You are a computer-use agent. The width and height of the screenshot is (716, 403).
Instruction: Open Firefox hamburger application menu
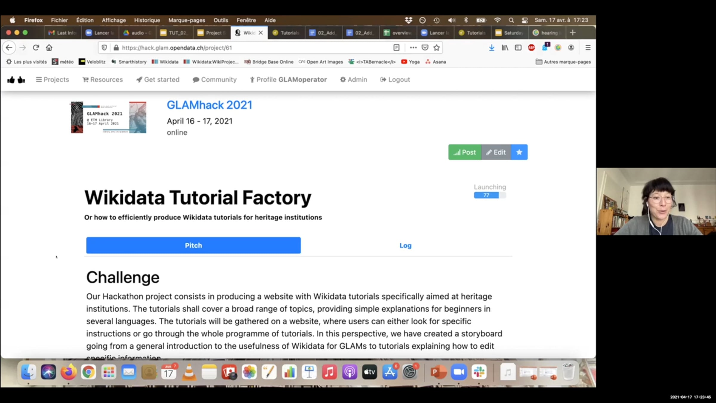pos(588,47)
